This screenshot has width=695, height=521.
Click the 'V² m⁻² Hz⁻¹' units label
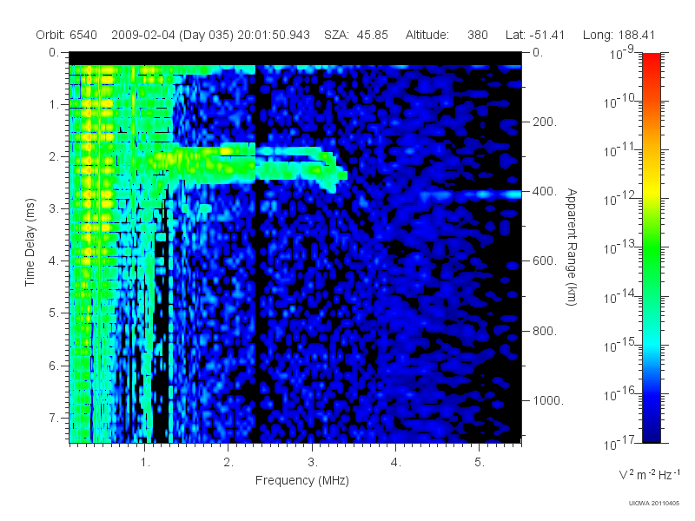point(649,474)
